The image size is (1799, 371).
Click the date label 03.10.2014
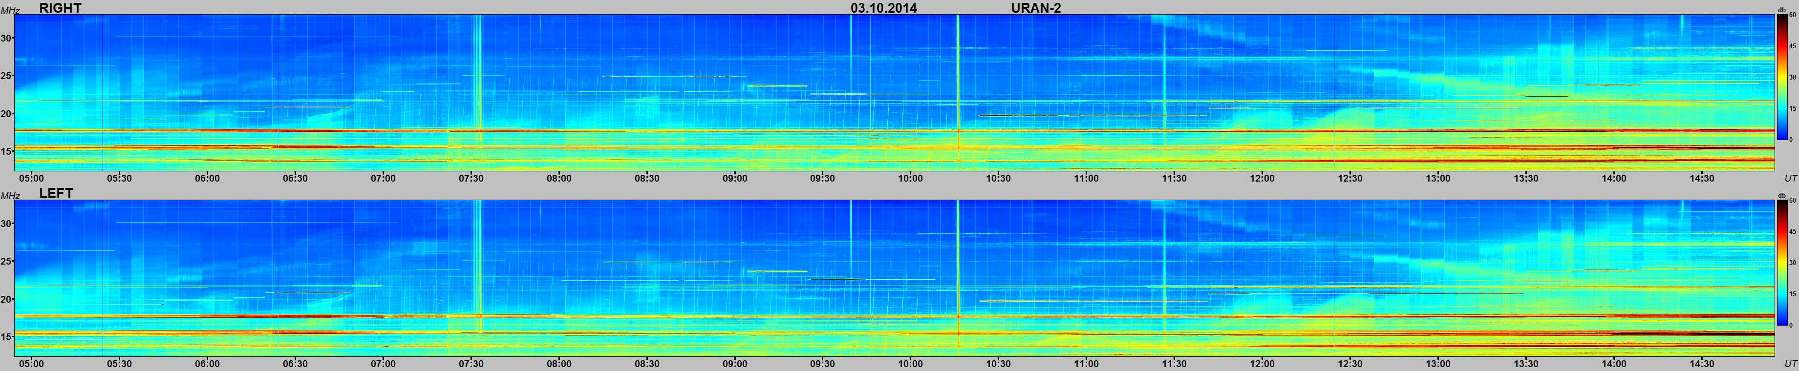coord(883,8)
